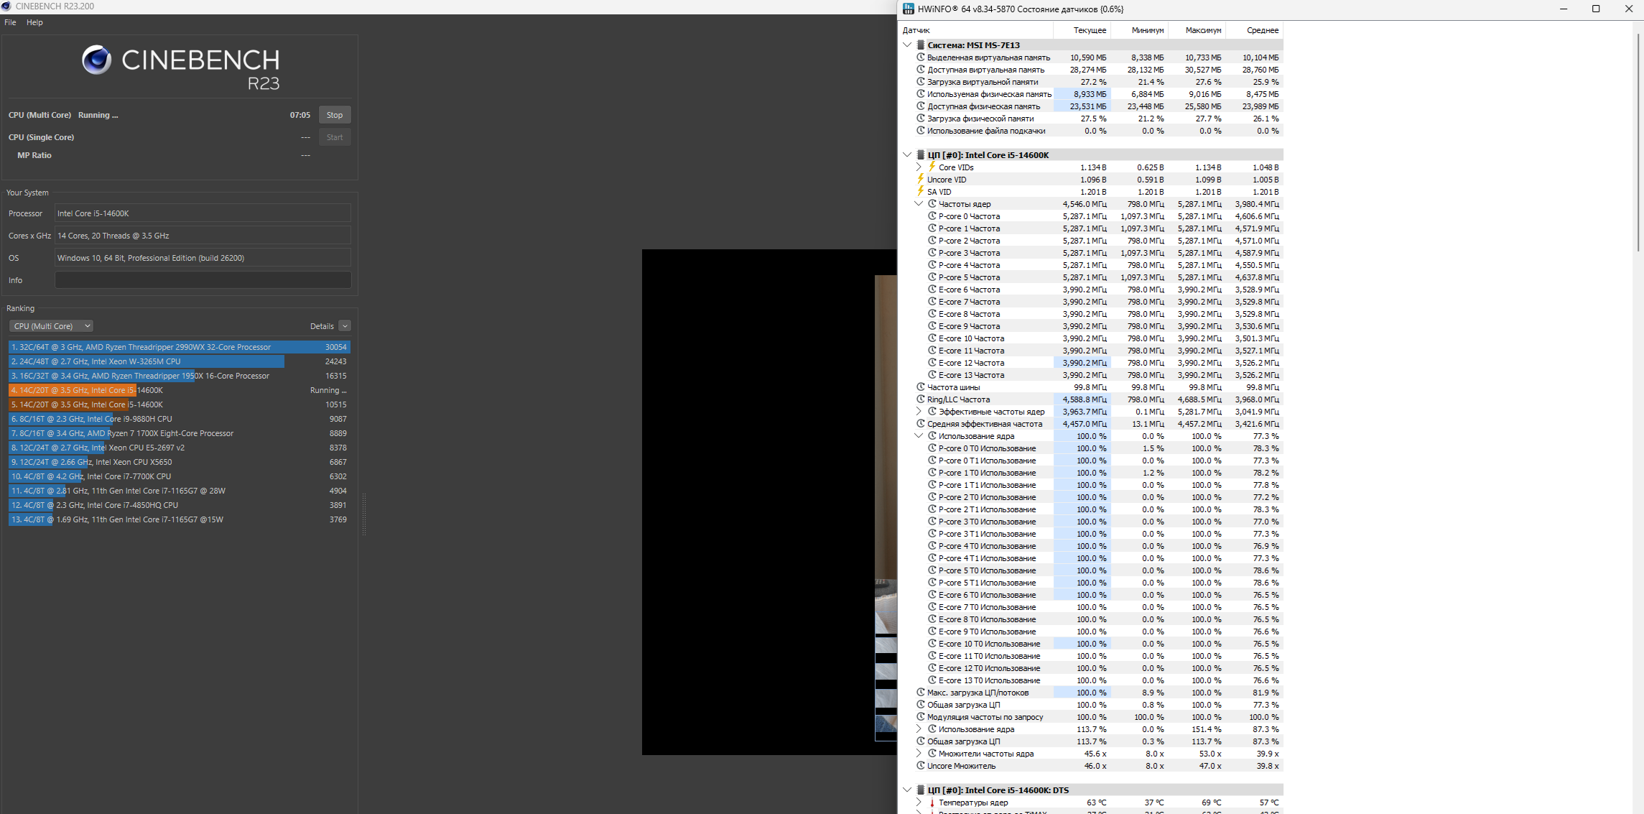Open the Details dropdown arrow in Ranking
The image size is (1644, 814).
345,326
